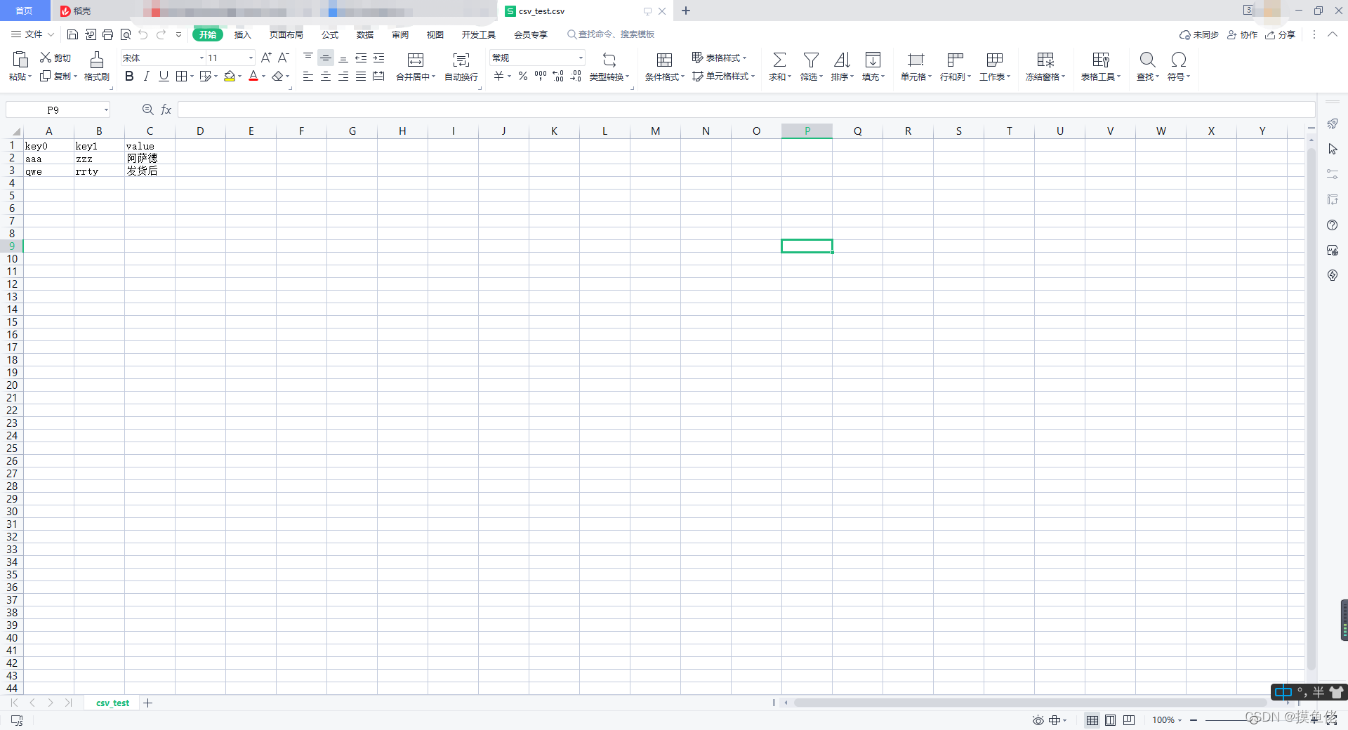The width and height of the screenshot is (1348, 730).
Task: Click the Share (分享) button
Action: (x=1280, y=34)
